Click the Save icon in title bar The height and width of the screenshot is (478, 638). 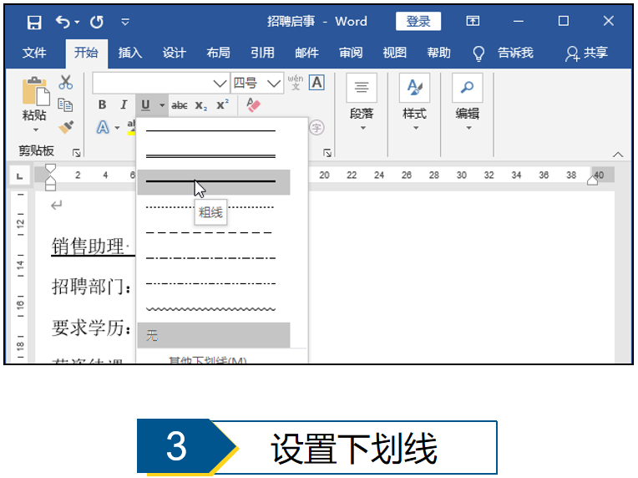[34, 22]
